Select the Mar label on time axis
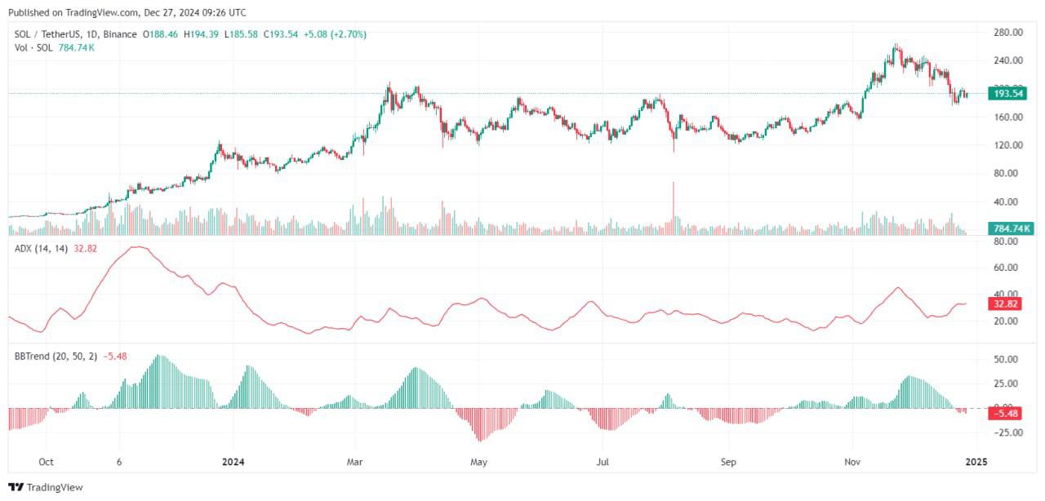Image resolution: width=1045 pixels, height=501 pixels. click(356, 462)
